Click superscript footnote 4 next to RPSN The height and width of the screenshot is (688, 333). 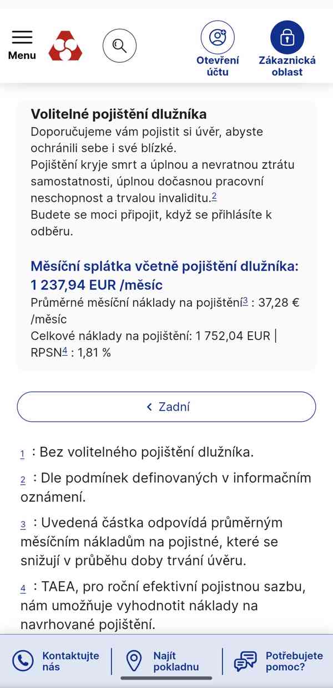click(x=64, y=351)
